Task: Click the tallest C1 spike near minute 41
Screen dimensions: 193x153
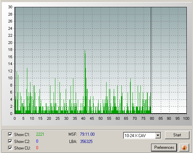Action: click(85, 81)
